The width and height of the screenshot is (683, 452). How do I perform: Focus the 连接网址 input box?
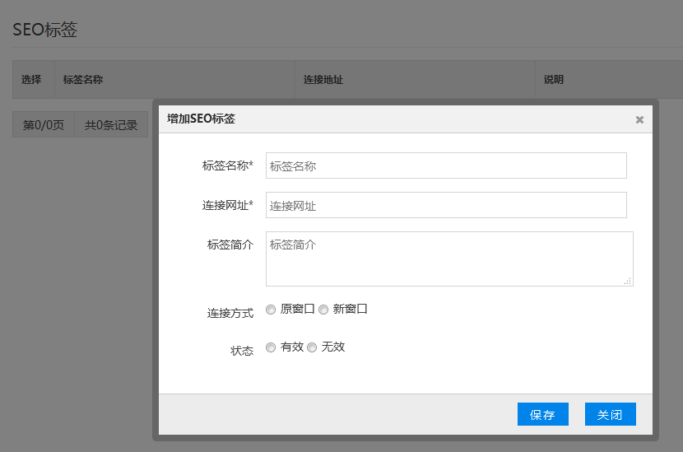(x=446, y=206)
